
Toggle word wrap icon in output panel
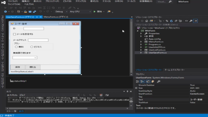point(107,95)
